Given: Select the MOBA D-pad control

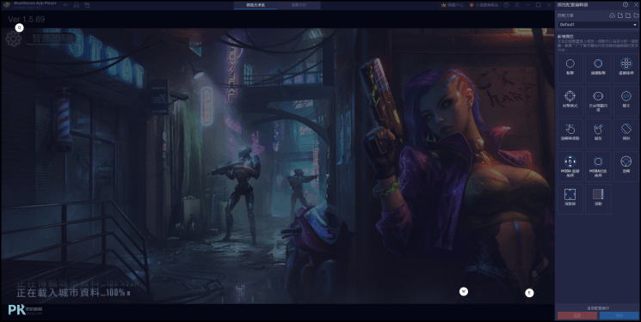Looking at the screenshot, I should (x=570, y=166).
